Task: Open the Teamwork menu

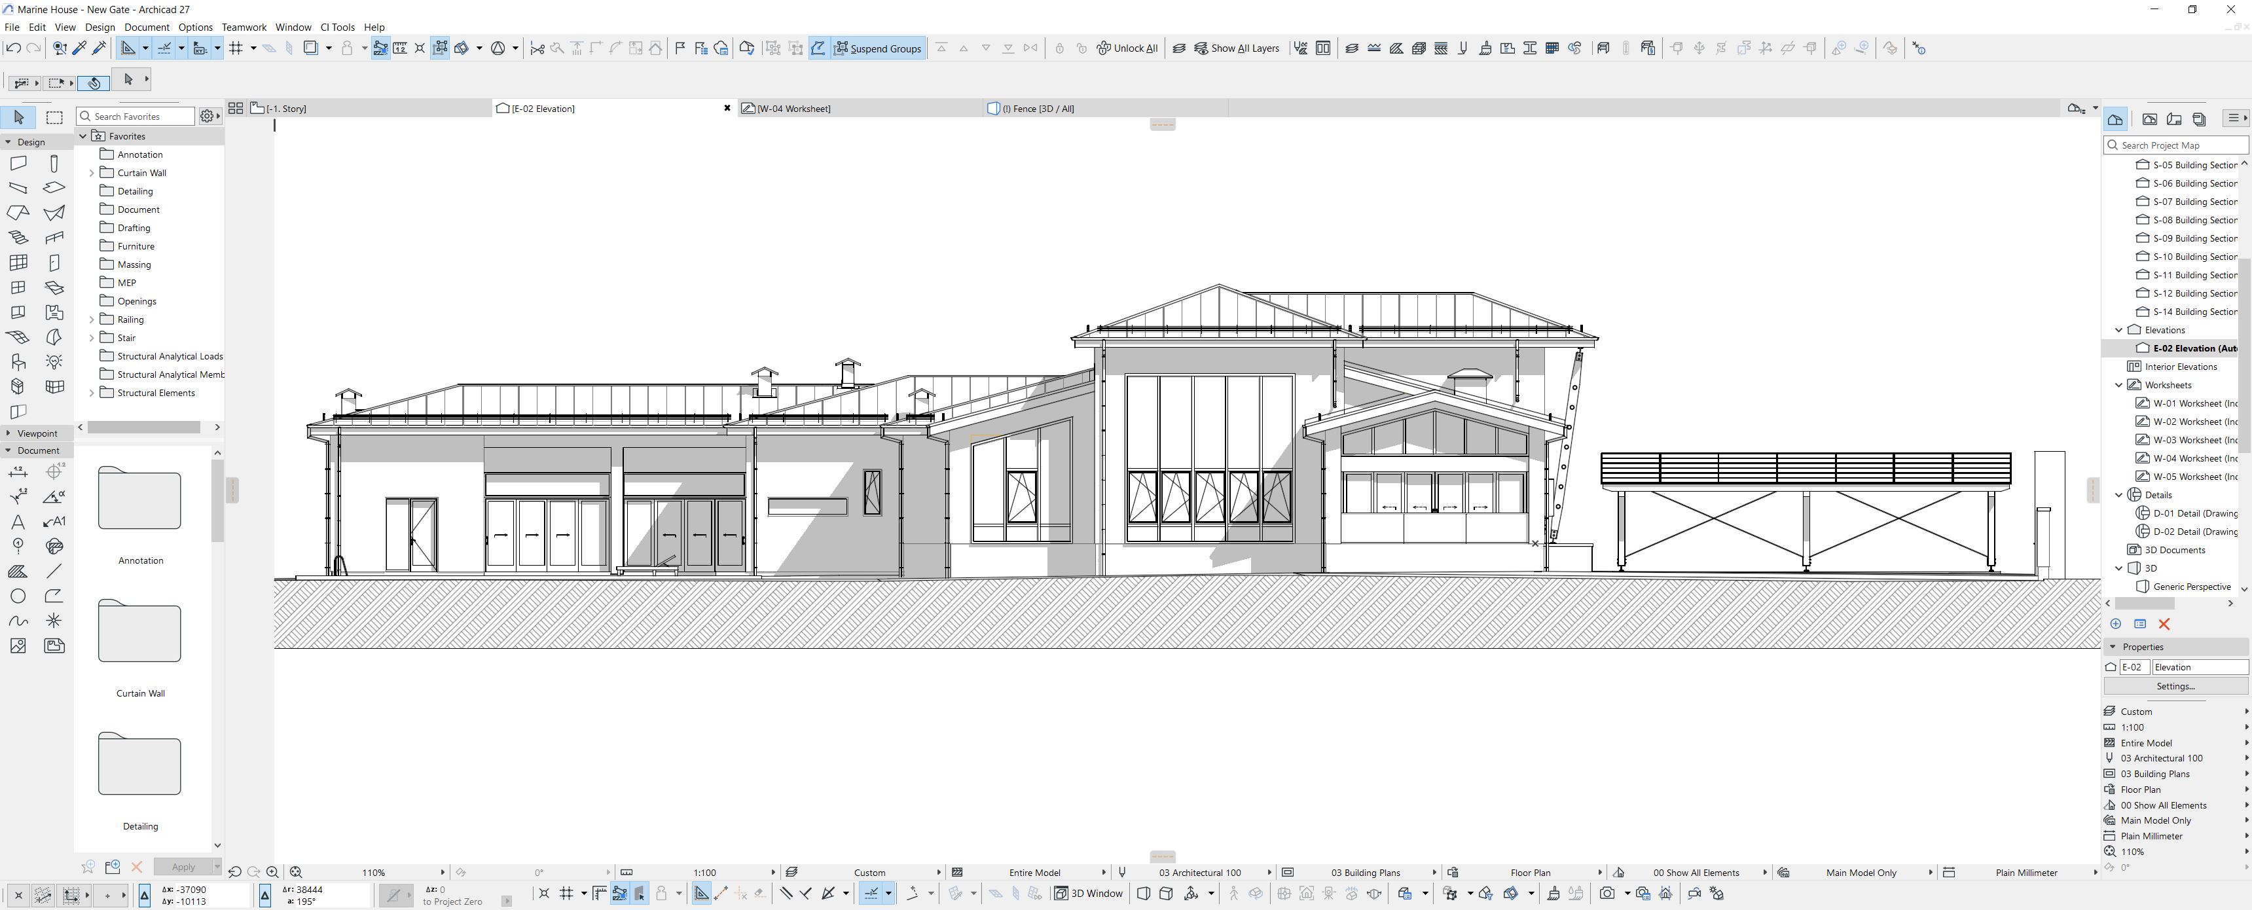Action: (244, 27)
